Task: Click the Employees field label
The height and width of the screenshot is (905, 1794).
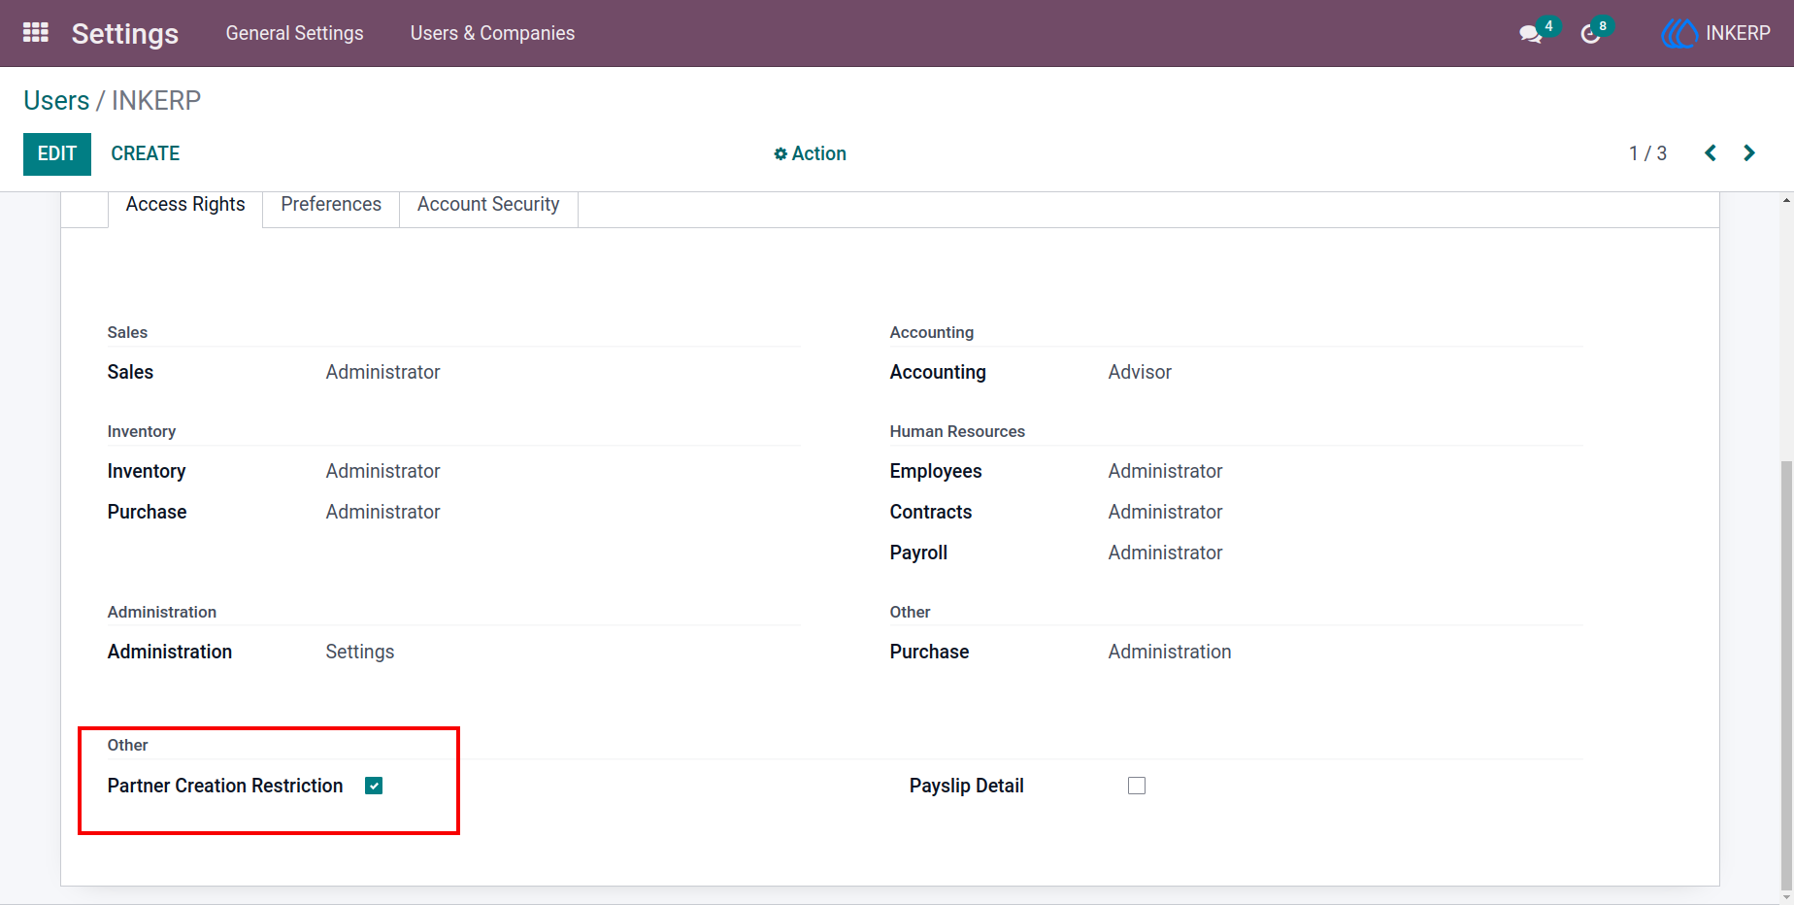Action: (936, 471)
